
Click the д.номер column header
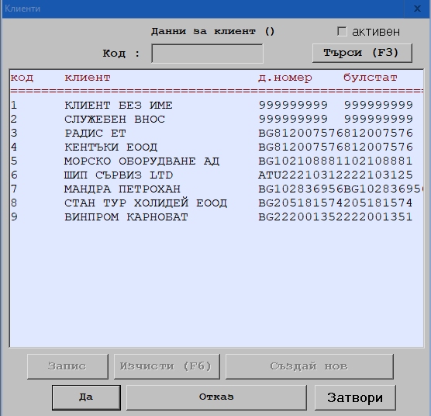285,78
